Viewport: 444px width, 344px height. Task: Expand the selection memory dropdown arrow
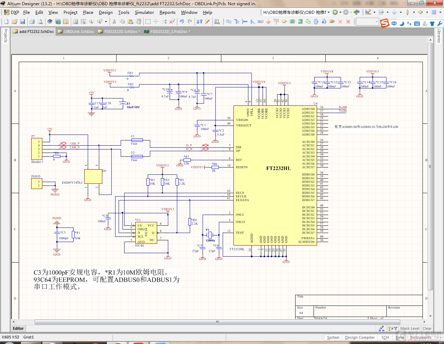106,21
